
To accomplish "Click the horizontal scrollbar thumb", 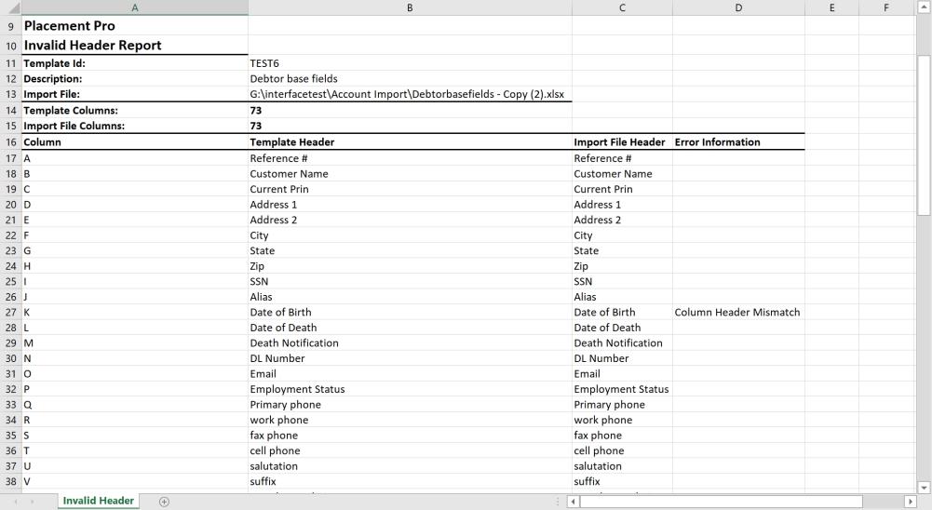I will [720, 502].
